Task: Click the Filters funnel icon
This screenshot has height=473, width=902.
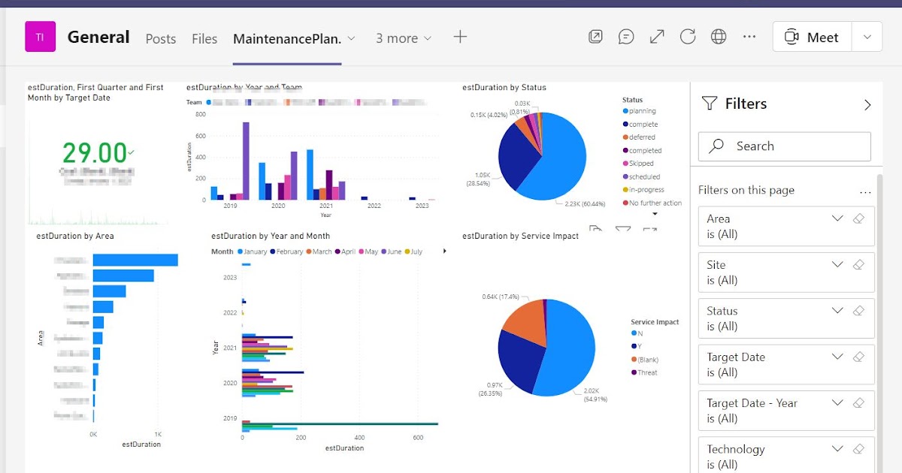Action: tap(710, 104)
